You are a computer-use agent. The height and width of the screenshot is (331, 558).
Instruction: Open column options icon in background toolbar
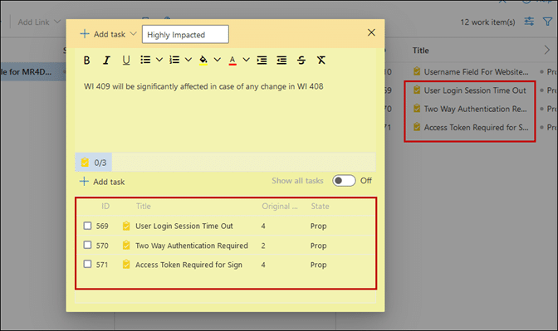[x=529, y=22]
